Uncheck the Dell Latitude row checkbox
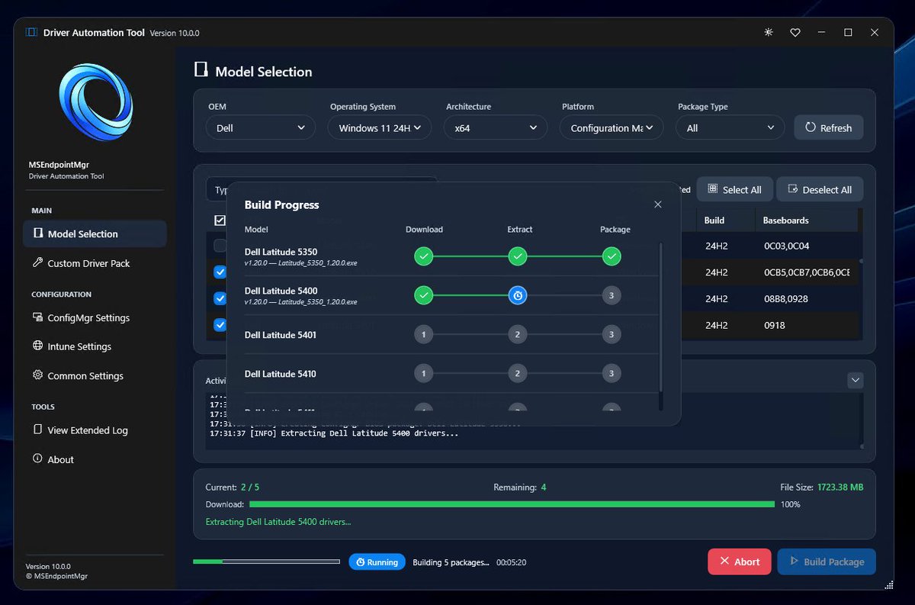915x605 pixels. (x=220, y=272)
